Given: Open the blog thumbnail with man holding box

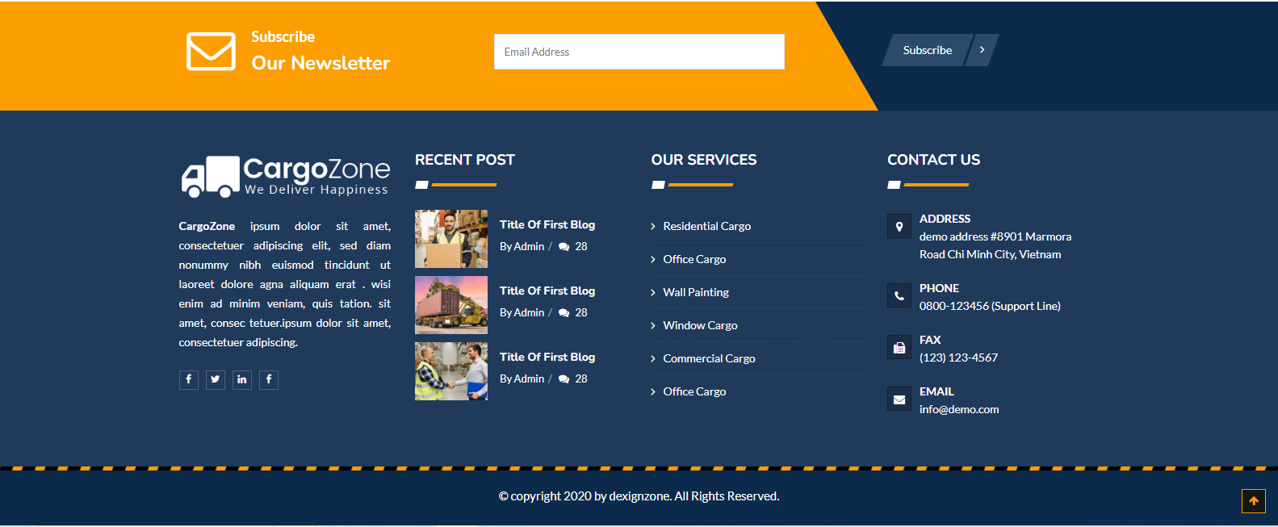Looking at the screenshot, I should [450, 239].
